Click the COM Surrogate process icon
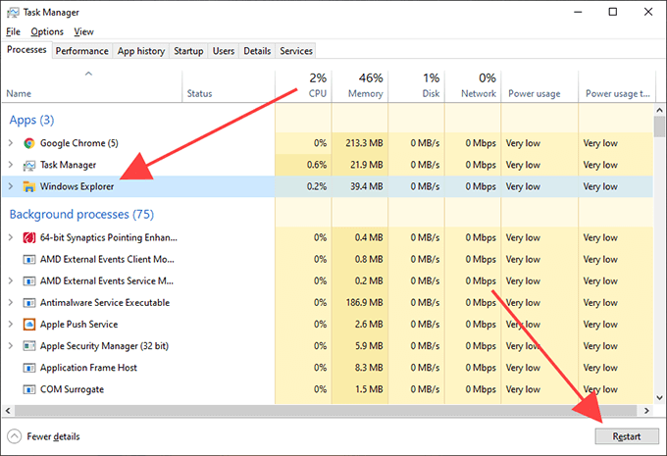 pos(29,389)
